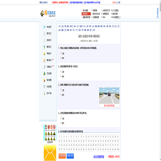The height and width of the screenshot is (161, 161).
Task: Click the red highlighted item in the header navigation
Action: click(86, 14)
